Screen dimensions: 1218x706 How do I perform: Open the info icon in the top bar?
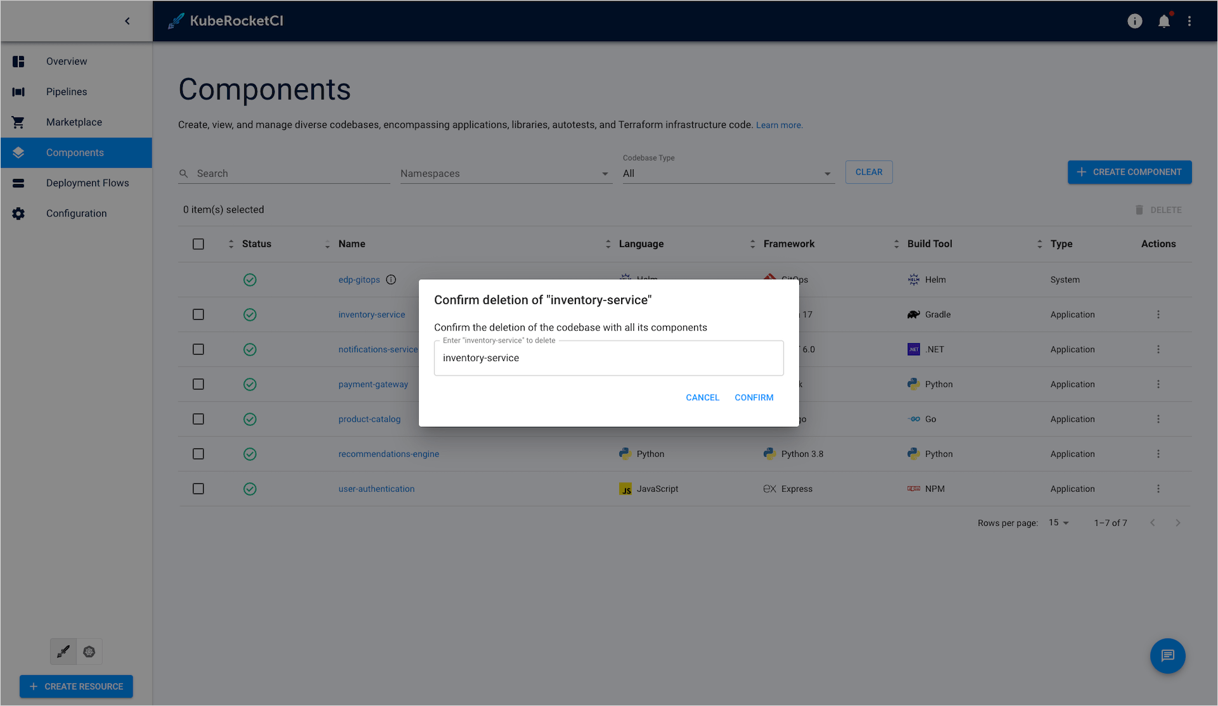click(x=1135, y=21)
